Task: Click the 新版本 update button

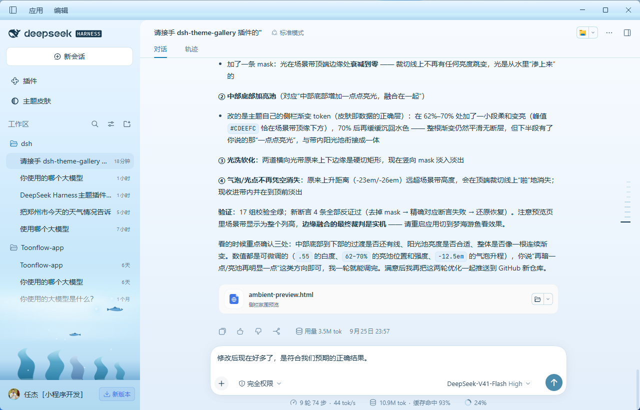Action: [x=117, y=394]
